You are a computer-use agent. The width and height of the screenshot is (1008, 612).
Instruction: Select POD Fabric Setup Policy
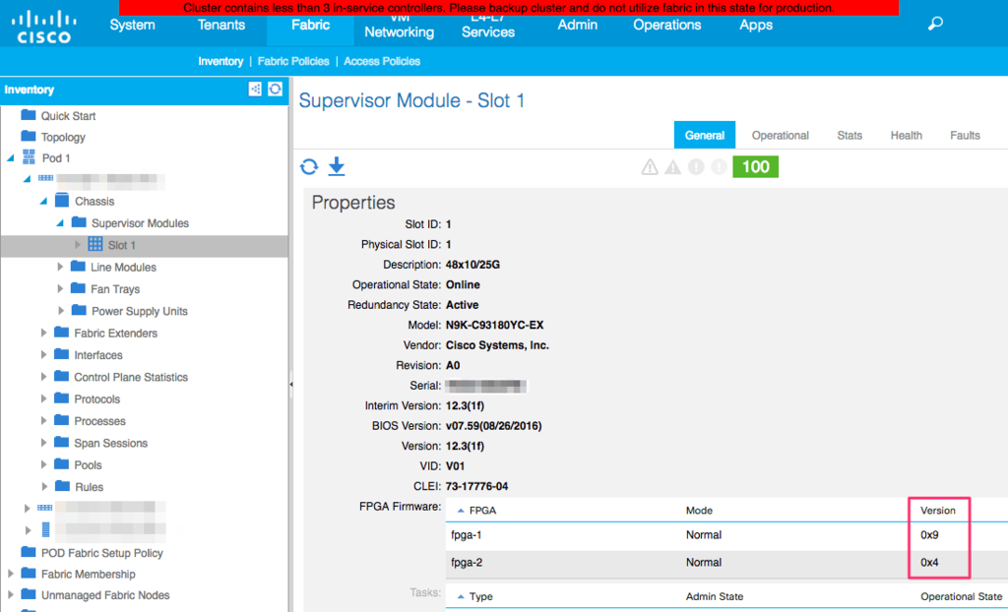102,553
